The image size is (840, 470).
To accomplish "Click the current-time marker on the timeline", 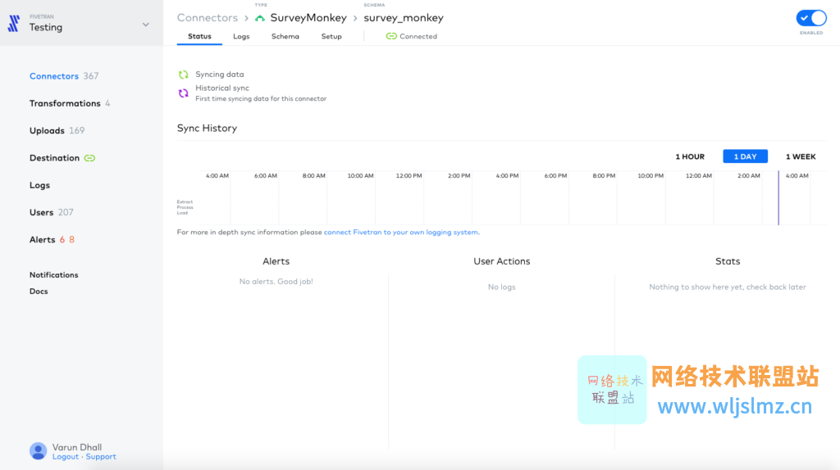I will click(778, 198).
